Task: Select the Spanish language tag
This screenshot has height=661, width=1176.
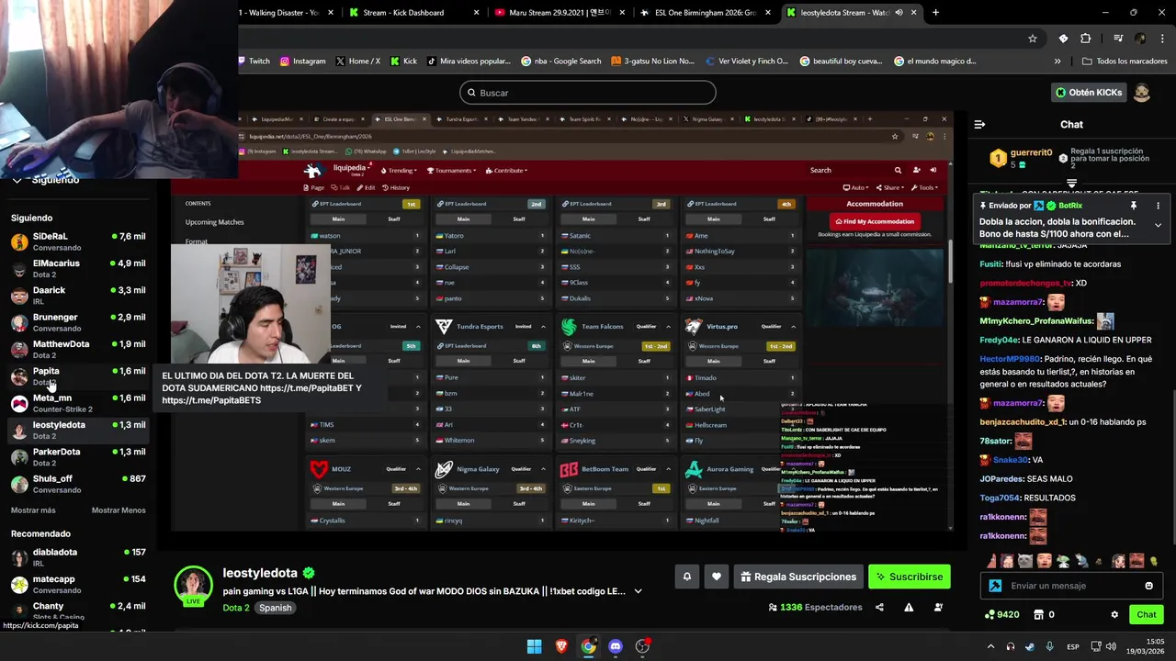Action: tap(275, 608)
